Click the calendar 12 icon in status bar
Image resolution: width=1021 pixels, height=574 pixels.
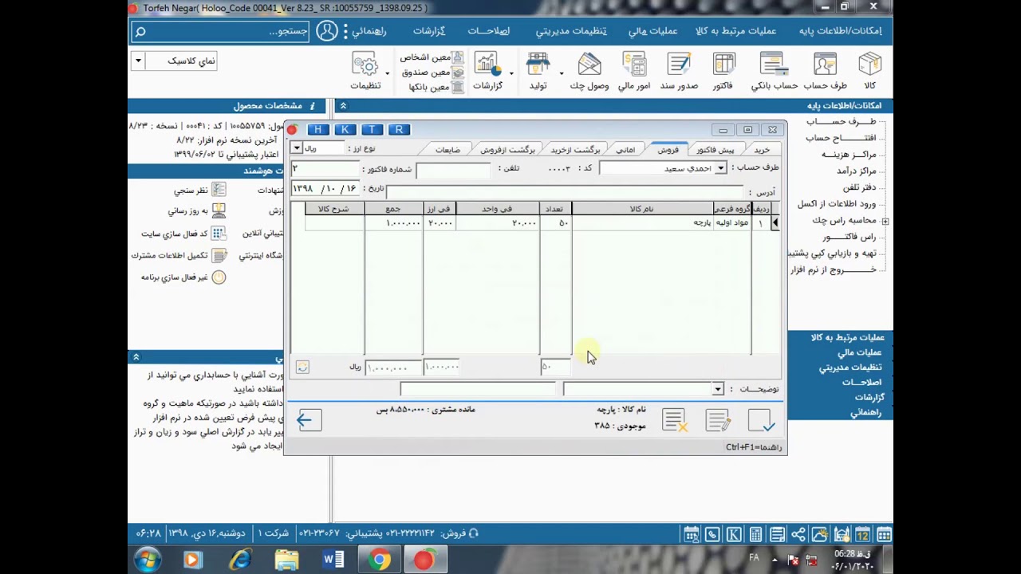click(862, 534)
